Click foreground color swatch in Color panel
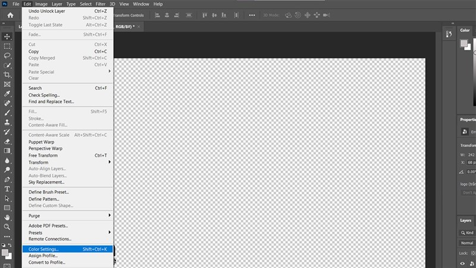476x268 pixels. click(464, 42)
